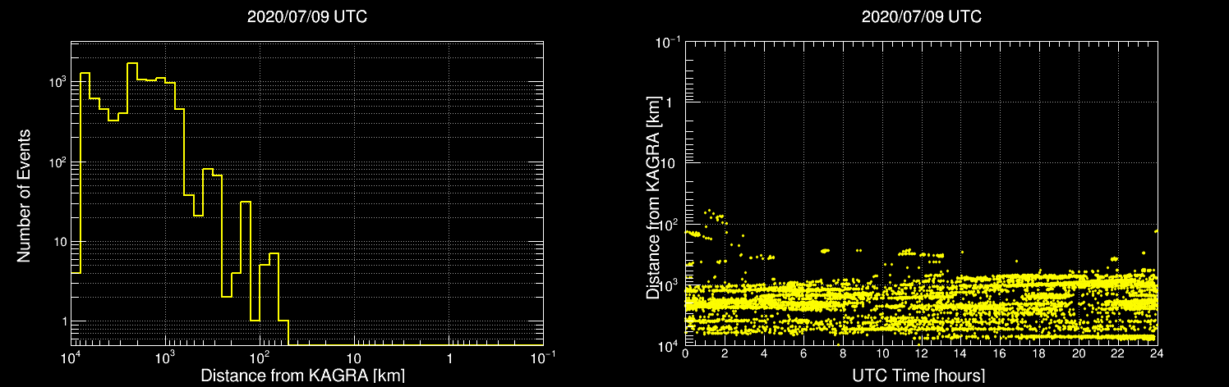1229x387 pixels.
Task: Click the 10^3 tick on Number of Events axis
Action: [56, 83]
